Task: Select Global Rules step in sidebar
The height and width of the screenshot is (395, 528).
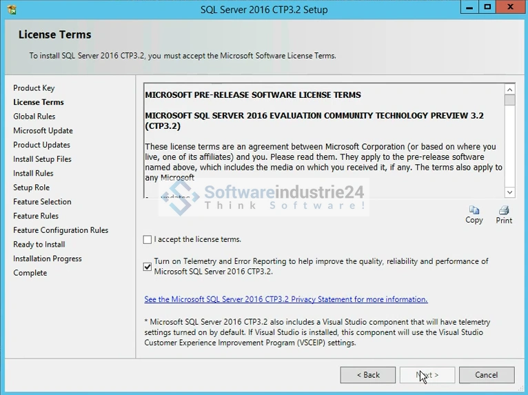Action: (34, 117)
